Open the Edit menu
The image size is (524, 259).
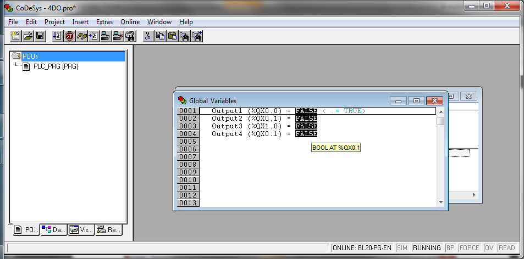pyautogui.click(x=31, y=22)
